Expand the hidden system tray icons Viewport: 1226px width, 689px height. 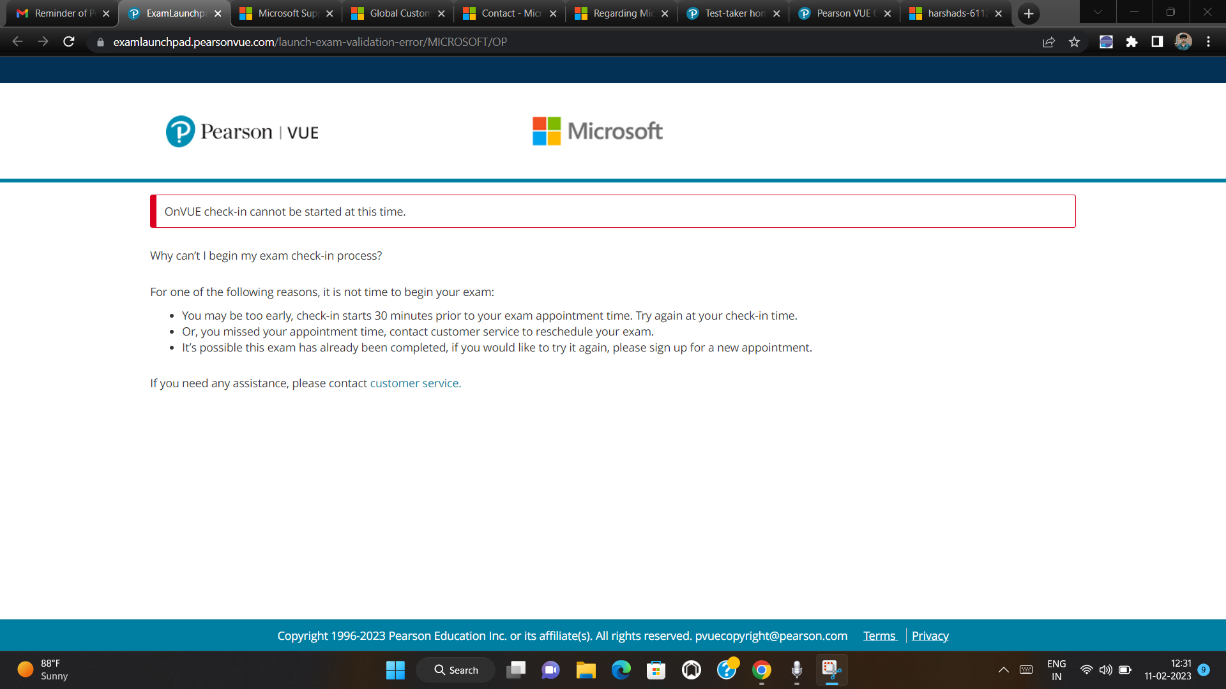1004,670
